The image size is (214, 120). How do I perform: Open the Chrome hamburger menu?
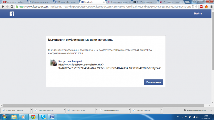pyautogui.click(x=212, y=7)
